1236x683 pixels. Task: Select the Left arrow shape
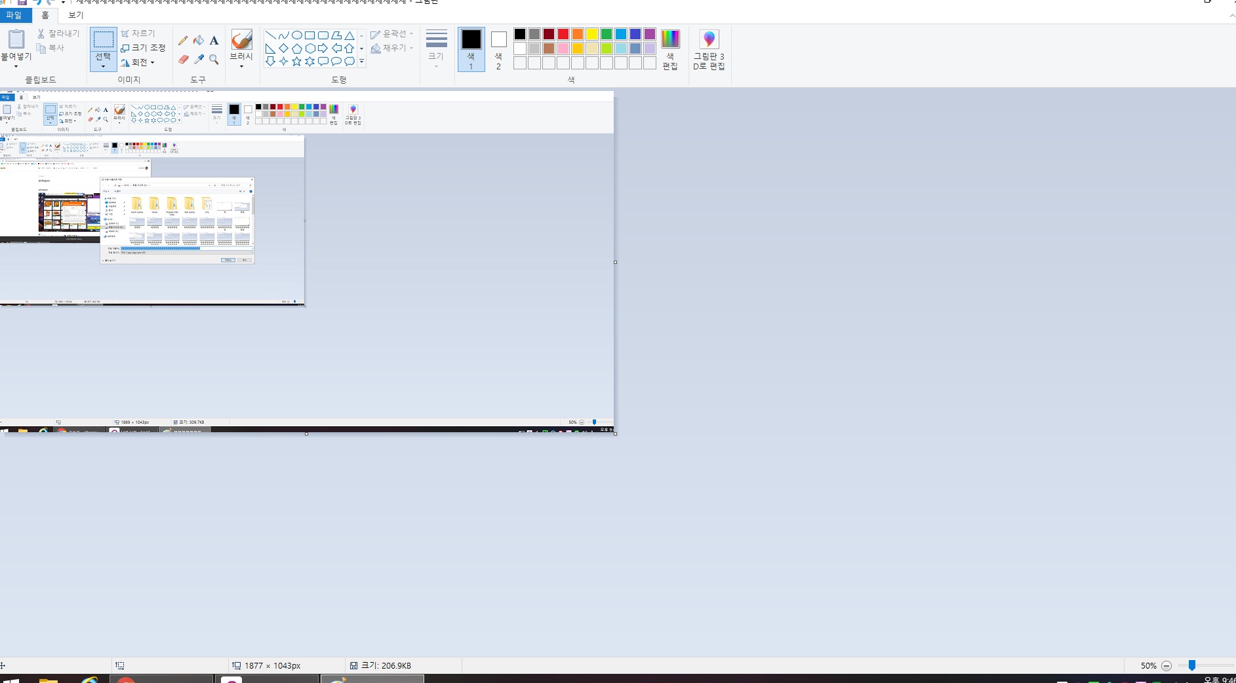coord(336,48)
